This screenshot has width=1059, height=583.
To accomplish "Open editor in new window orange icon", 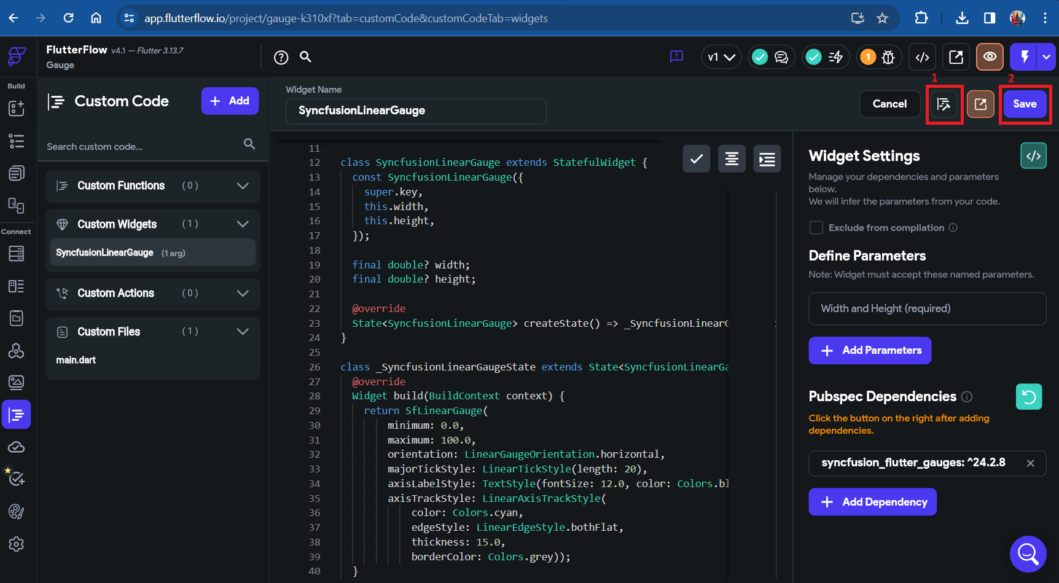I will click(x=980, y=104).
